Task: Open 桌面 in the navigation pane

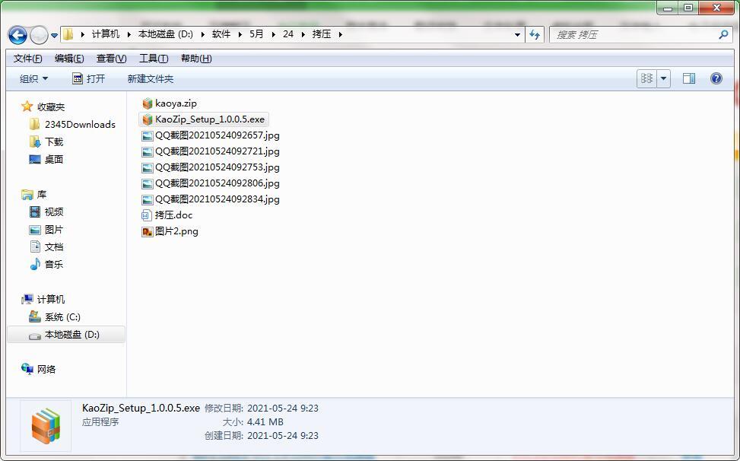Action: [x=54, y=160]
